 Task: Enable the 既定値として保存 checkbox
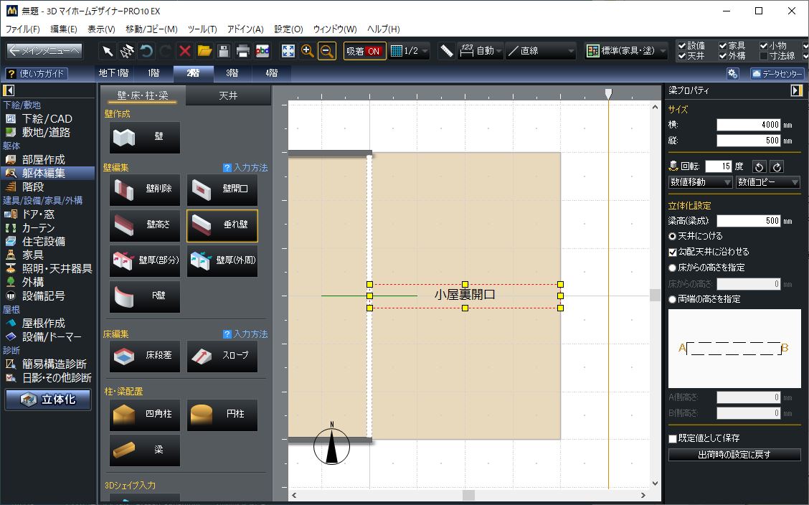[673, 438]
